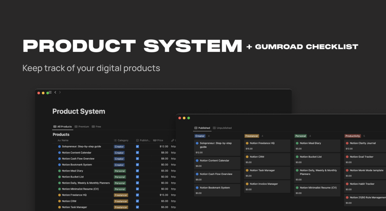Click the Creator tag in Notion Content Calendar row
This screenshot has width=386, height=211.
pyautogui.click(x=119, y=153)
